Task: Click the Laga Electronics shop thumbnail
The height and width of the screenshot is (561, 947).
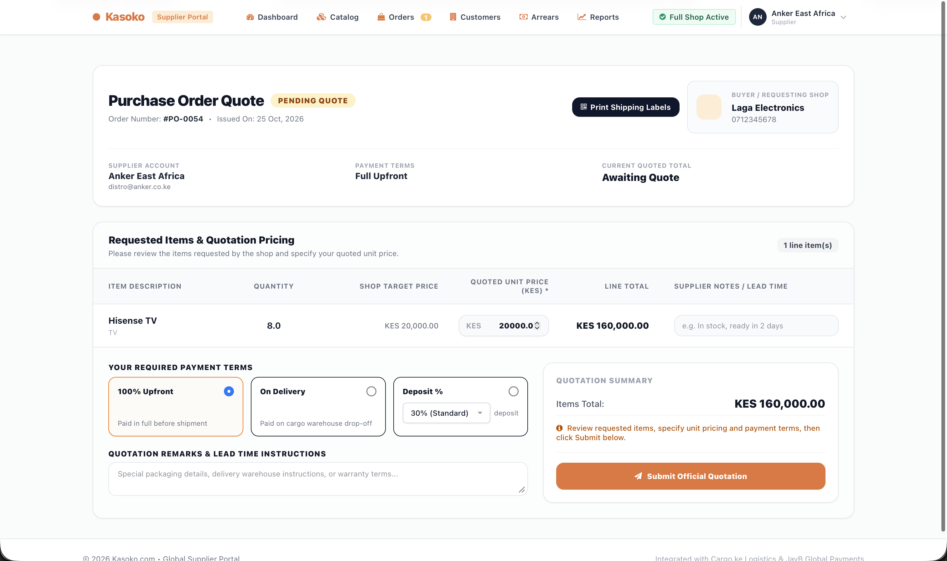Action: pos(709,107)
